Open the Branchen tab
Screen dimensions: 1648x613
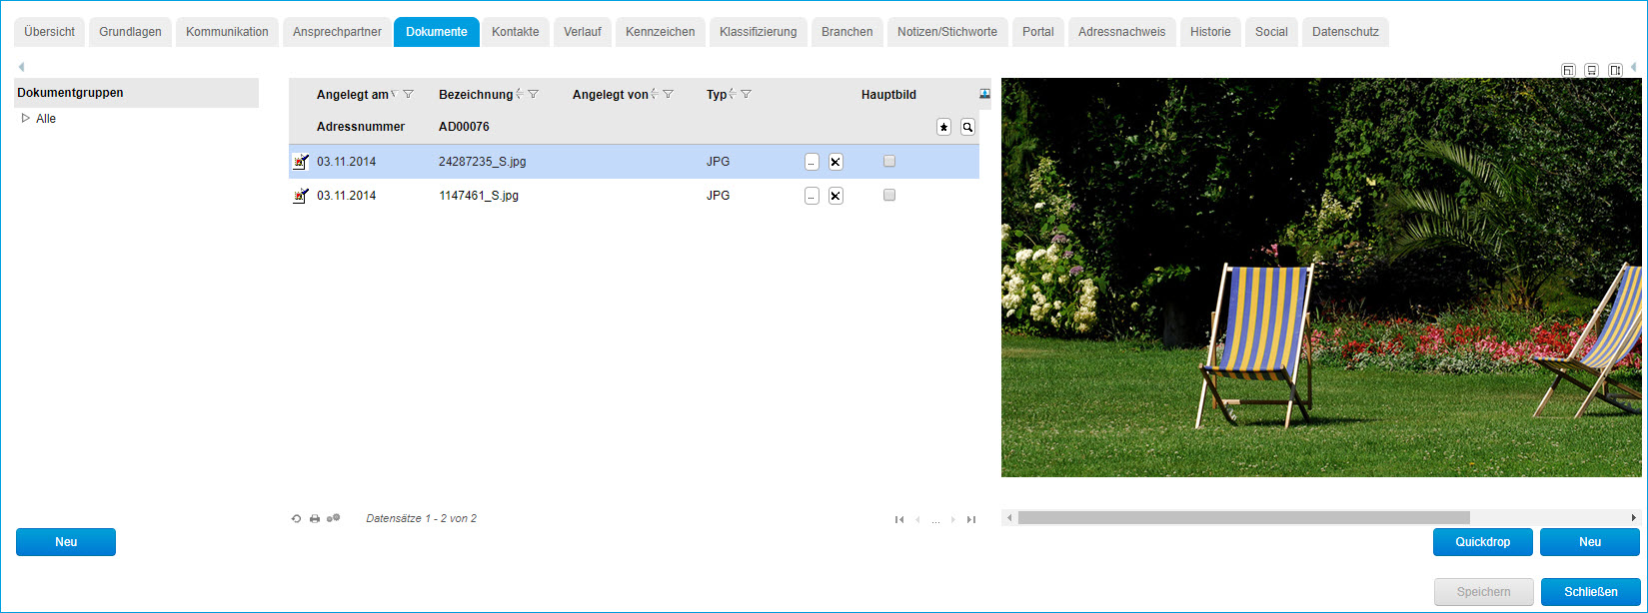tap(847, 32)
